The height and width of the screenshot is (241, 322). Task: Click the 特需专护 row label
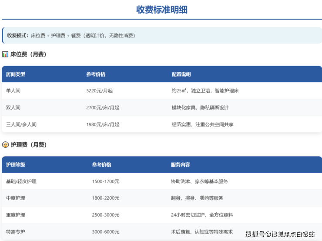[x=16, y=232]
